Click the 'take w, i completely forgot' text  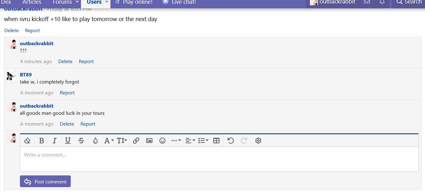pos(50,82)
